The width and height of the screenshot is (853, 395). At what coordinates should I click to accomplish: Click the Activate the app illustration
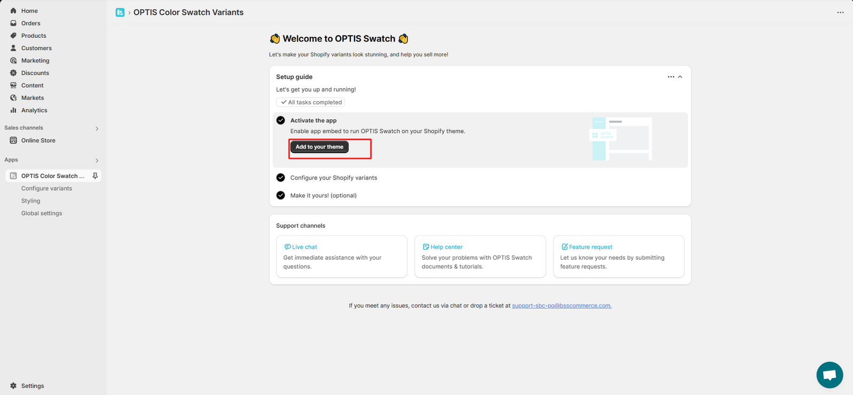coord(621,139)
